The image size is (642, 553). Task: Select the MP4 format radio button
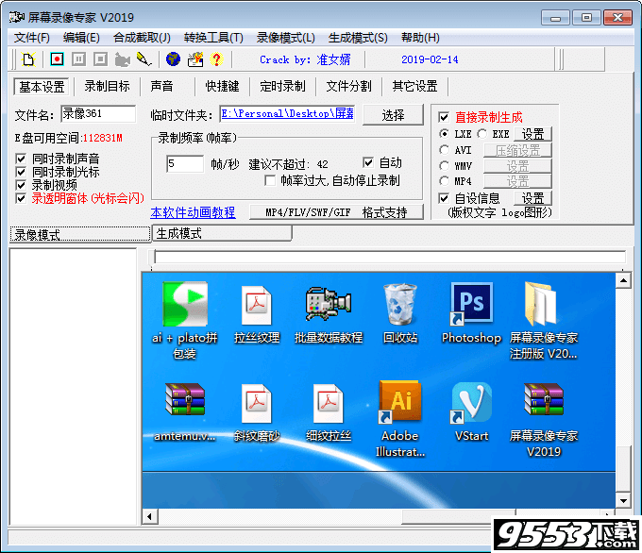[445, 181]
